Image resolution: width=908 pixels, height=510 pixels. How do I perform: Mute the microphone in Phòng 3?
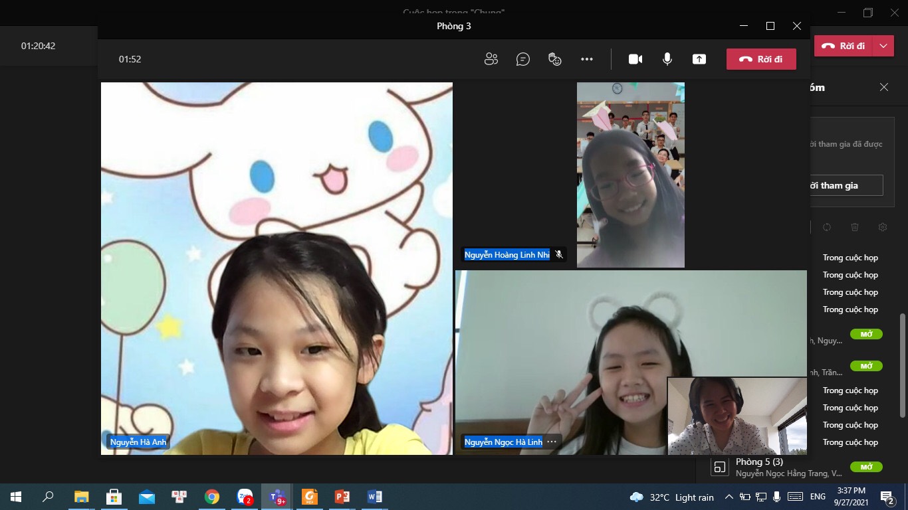tap(667, 59)
